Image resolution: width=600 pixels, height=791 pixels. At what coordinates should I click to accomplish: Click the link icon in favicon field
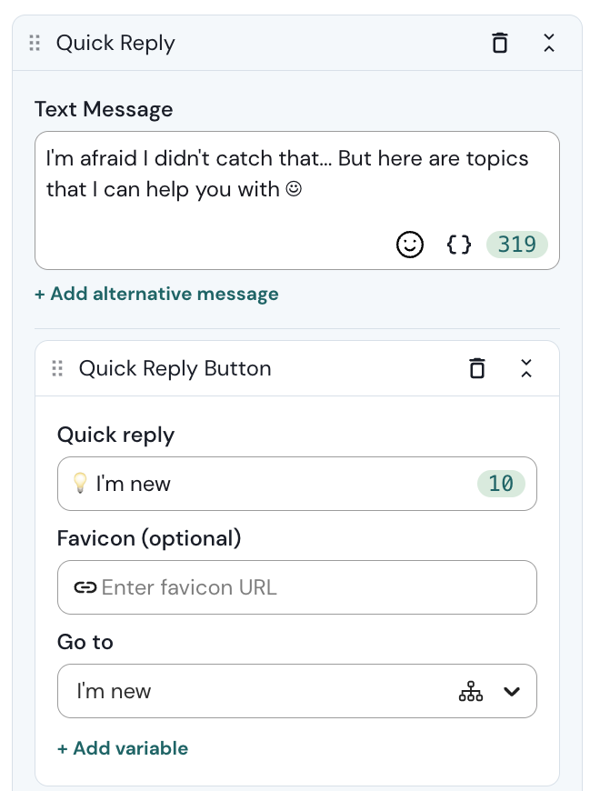coord(85,587)
